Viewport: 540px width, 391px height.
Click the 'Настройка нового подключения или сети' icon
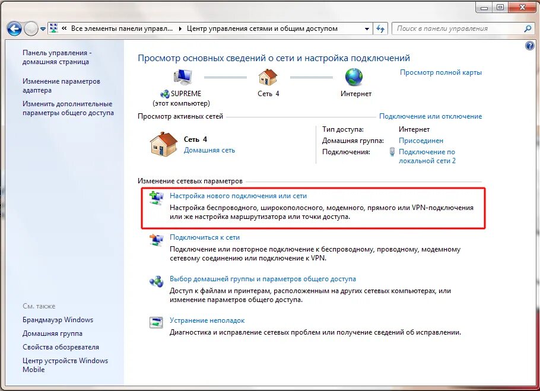156,198
